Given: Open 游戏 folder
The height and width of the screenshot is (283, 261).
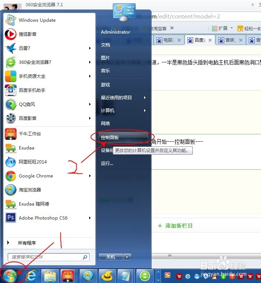Looking at the screenshot, I should pos(105,84).
